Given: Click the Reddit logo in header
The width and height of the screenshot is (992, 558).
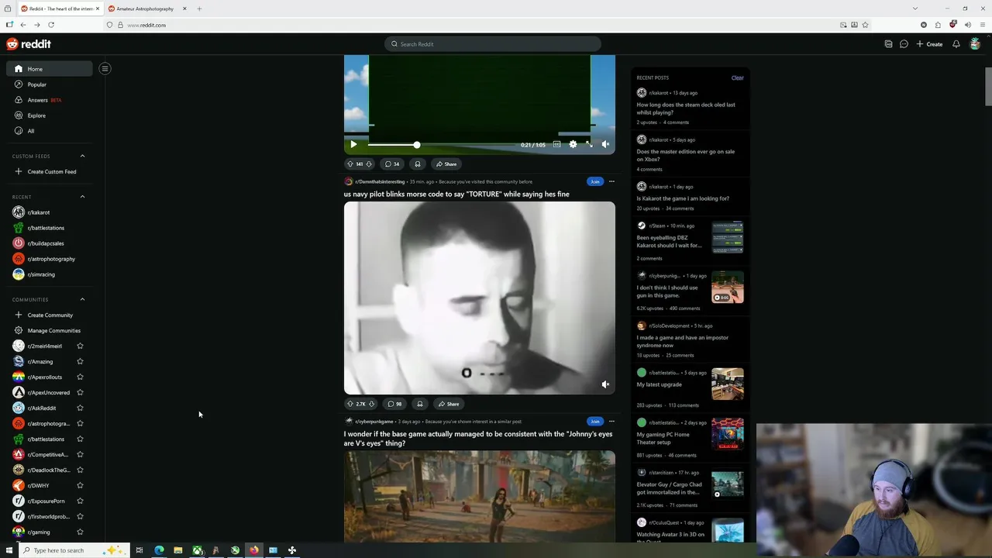Looking at the screenshot, I should [x=29, y=44].
